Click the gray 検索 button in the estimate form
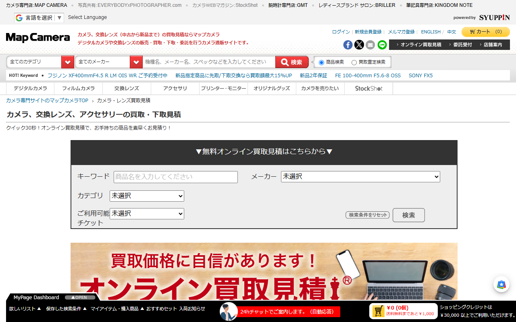 [409, 215]
